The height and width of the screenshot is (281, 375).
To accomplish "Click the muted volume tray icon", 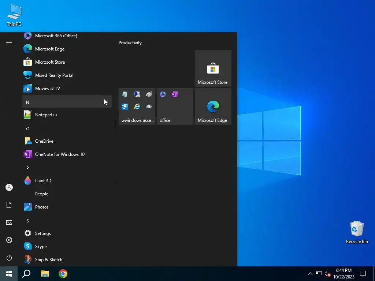I will (327, 274).
